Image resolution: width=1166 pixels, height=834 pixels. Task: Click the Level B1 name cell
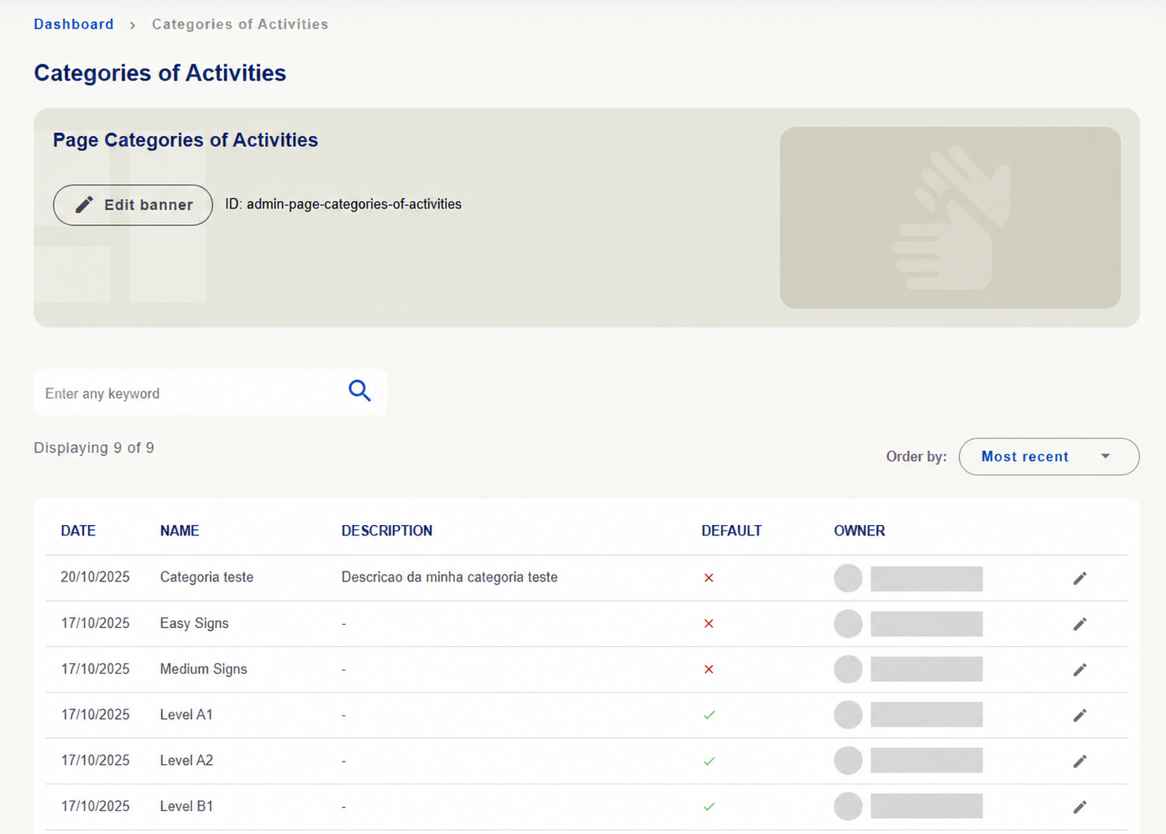[x=186, y=806]
